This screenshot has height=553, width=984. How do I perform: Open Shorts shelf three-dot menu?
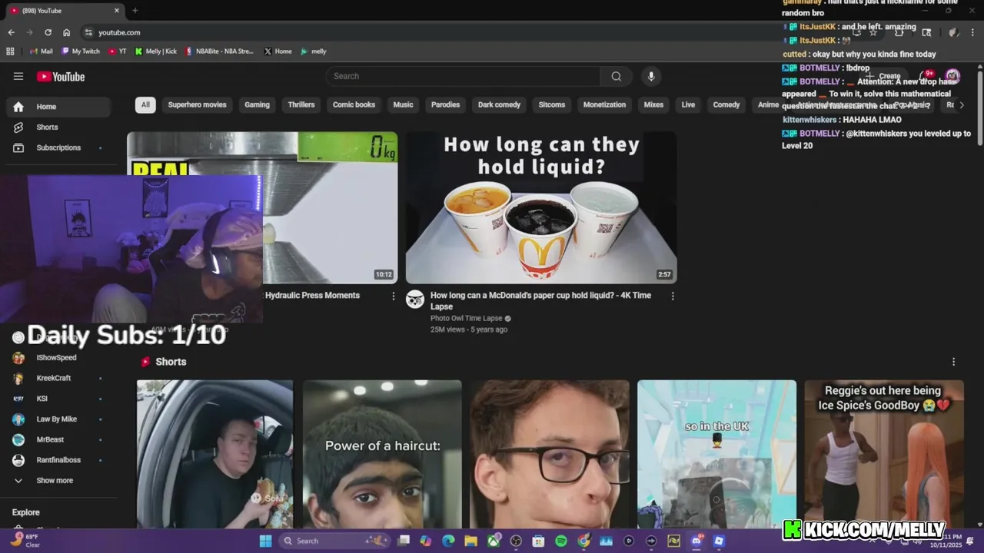[x=953, y=362]
